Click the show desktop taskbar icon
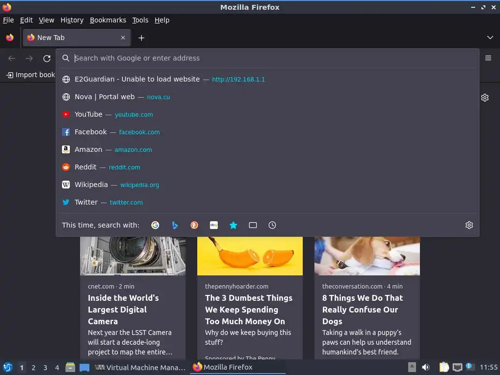The image size is (500, 375). (x=84, y=367)
